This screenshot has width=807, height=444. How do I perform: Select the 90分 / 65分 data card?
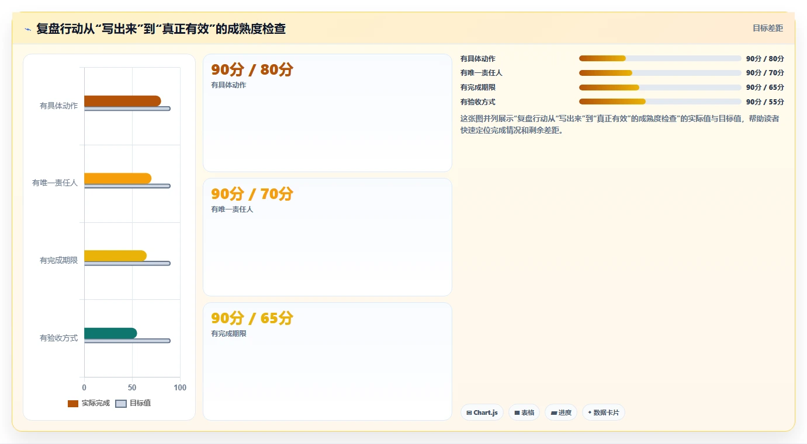327,361
